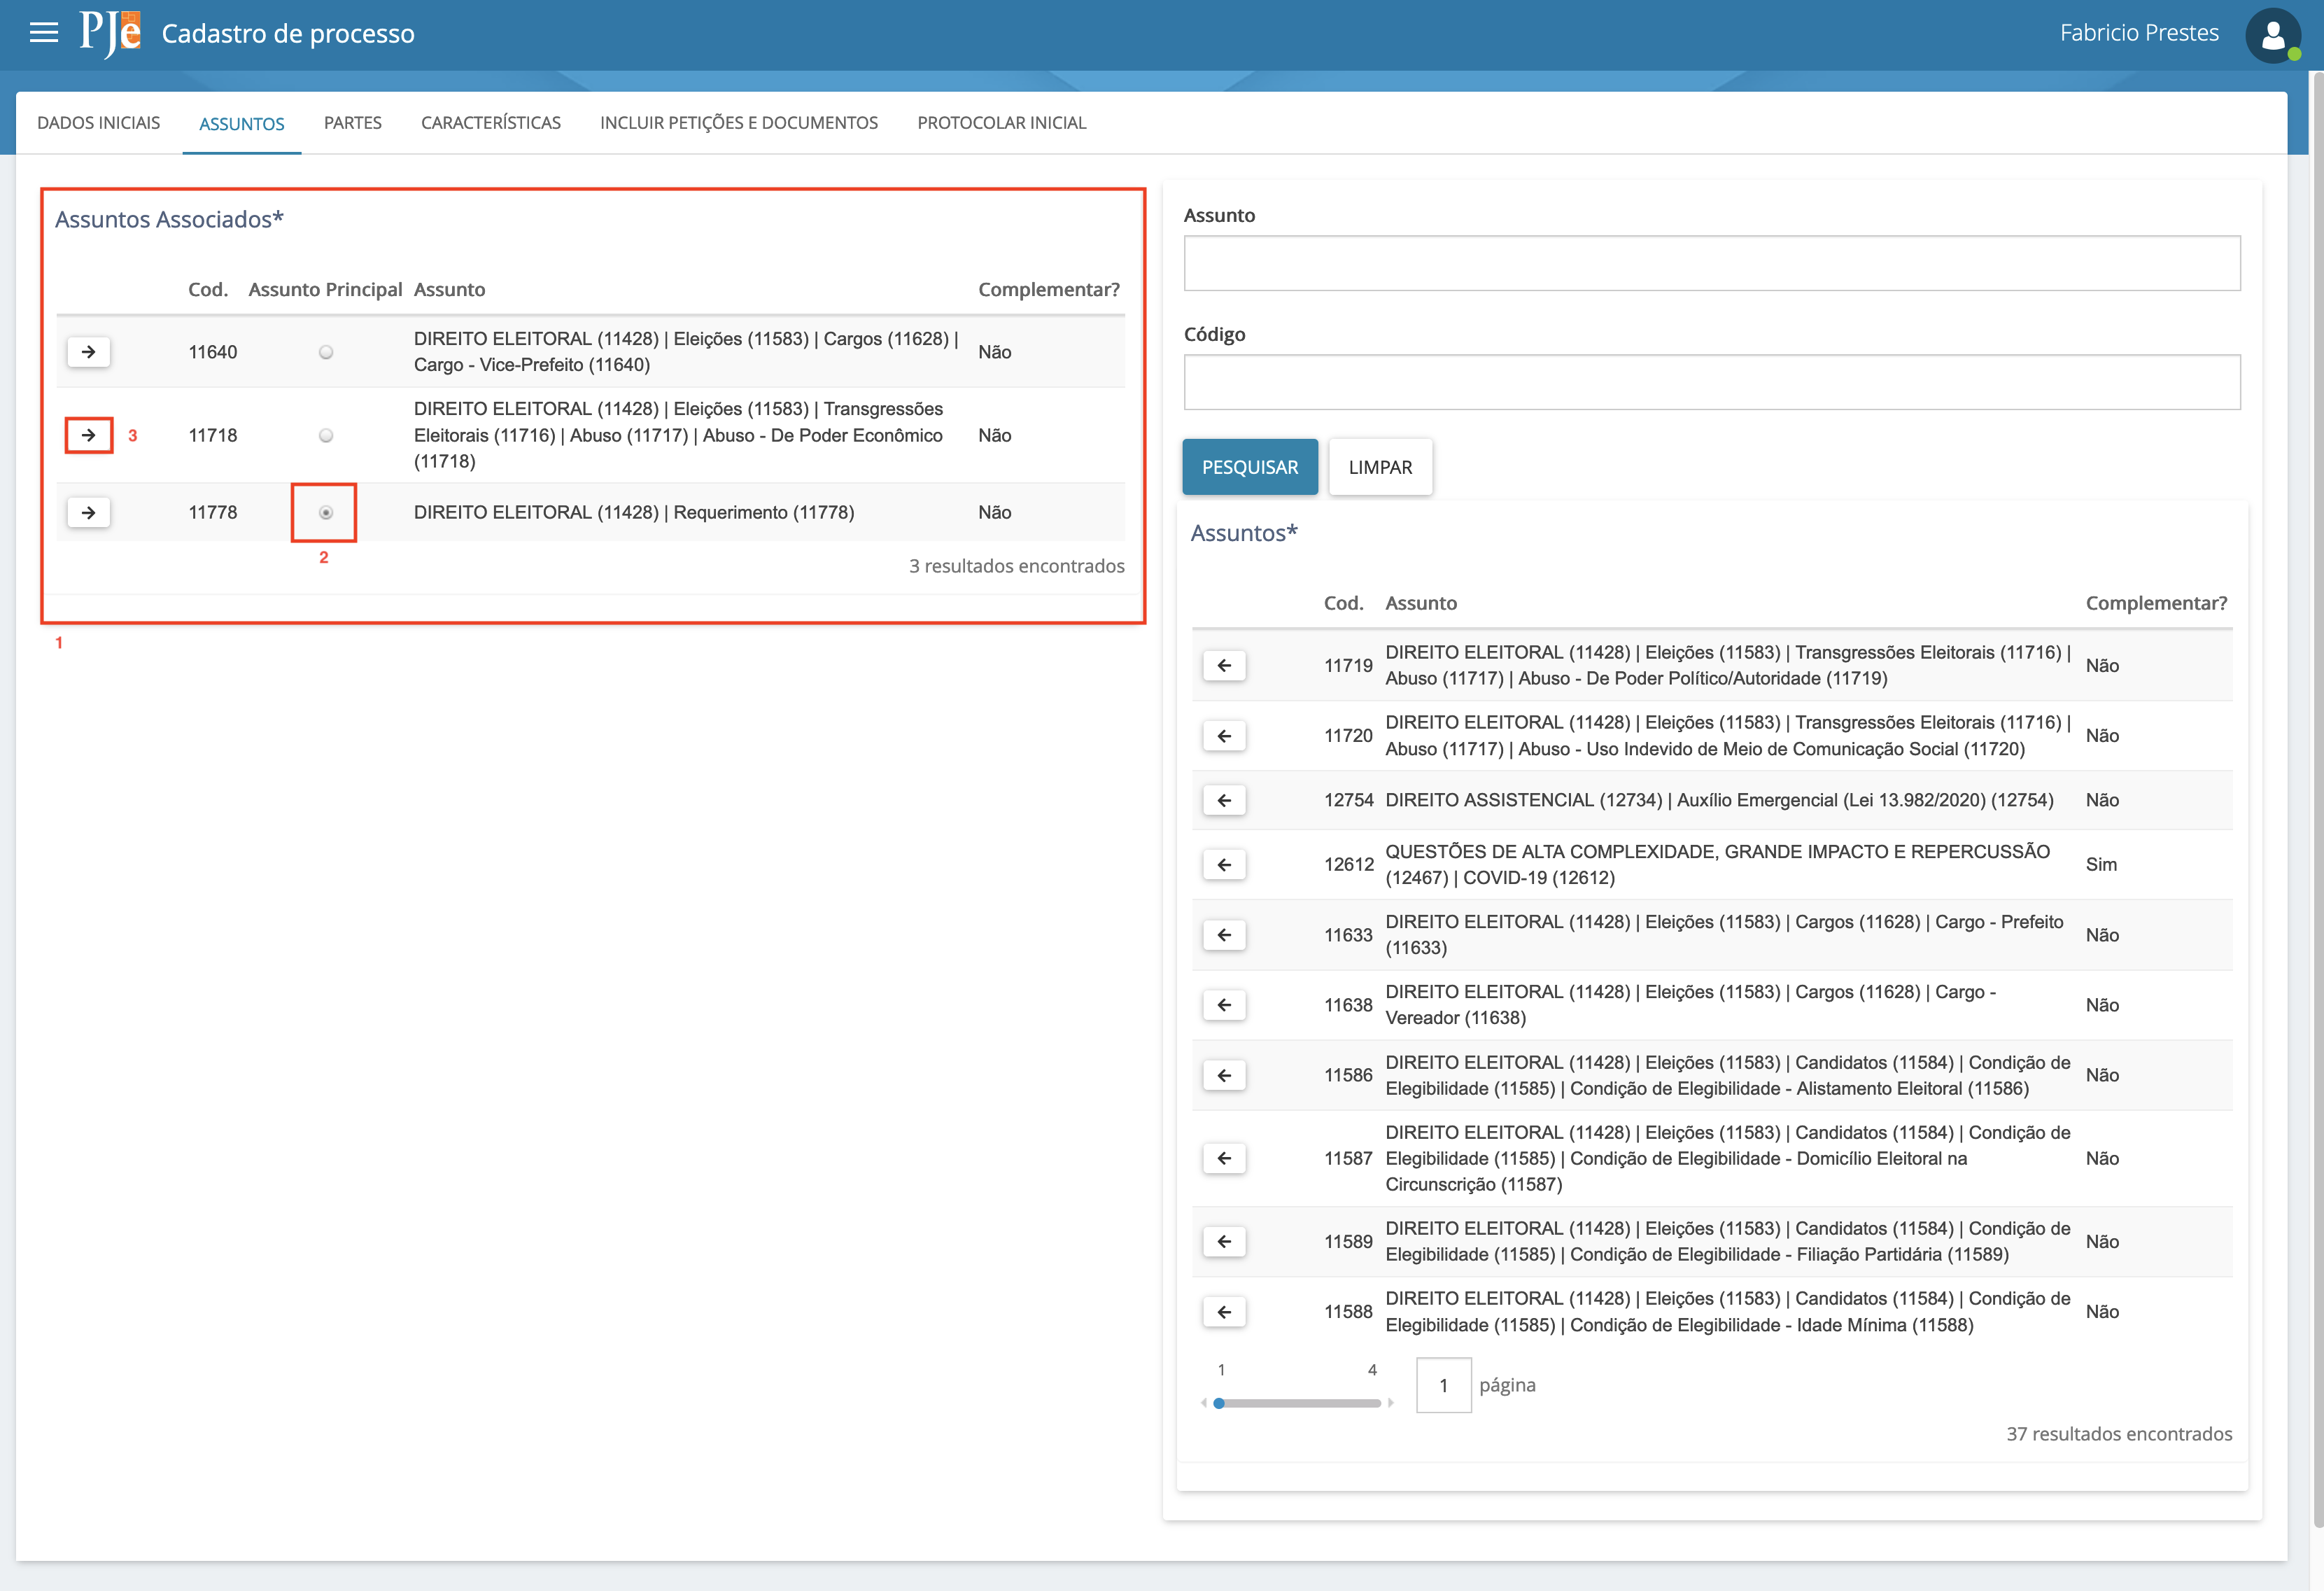
Task: Click code cell 11640
Action: click(213, 352)
